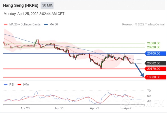This screenshot has height=113, width=167.
Task: Click the 9MA red legend swatch
Action: (x=19, y=85)
